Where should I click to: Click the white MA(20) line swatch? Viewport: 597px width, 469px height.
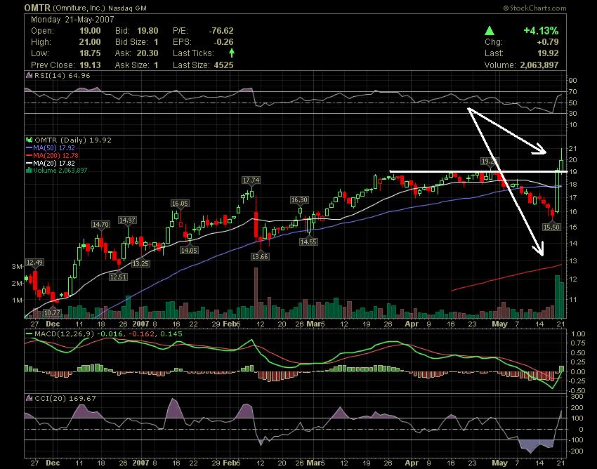click(29, 163)
